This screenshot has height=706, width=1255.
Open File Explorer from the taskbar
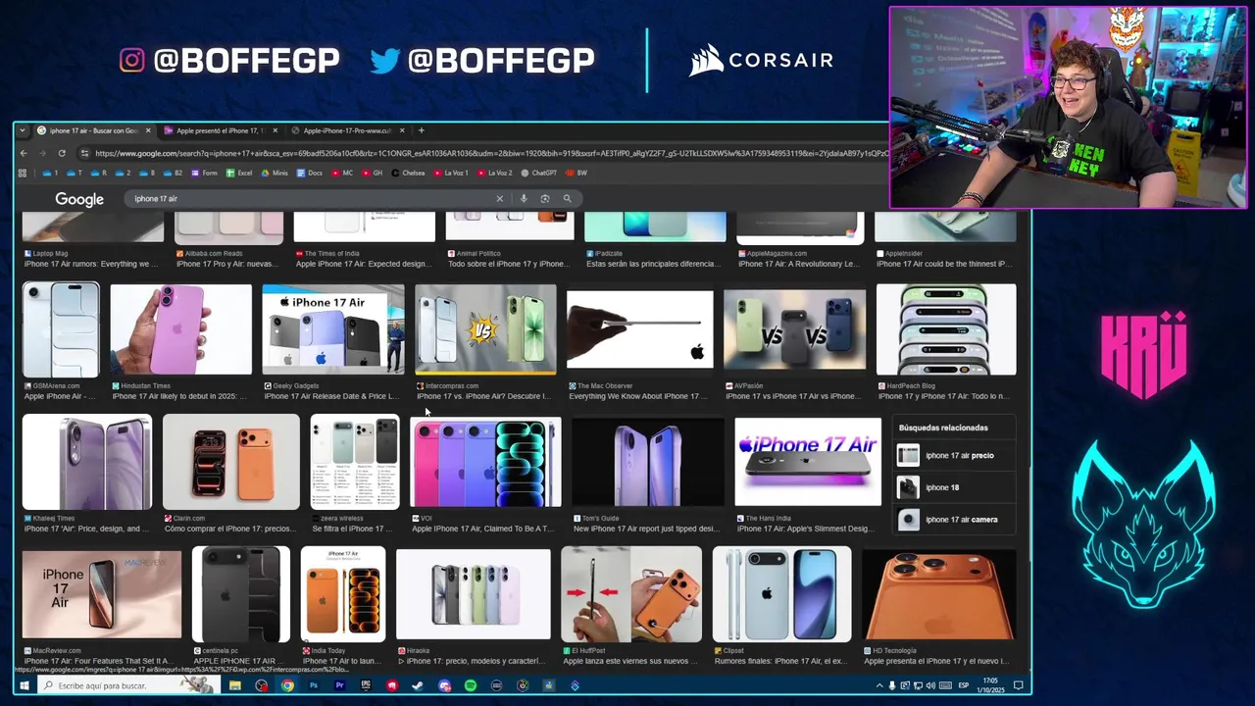pyautogui.click(x=235, y=685)
